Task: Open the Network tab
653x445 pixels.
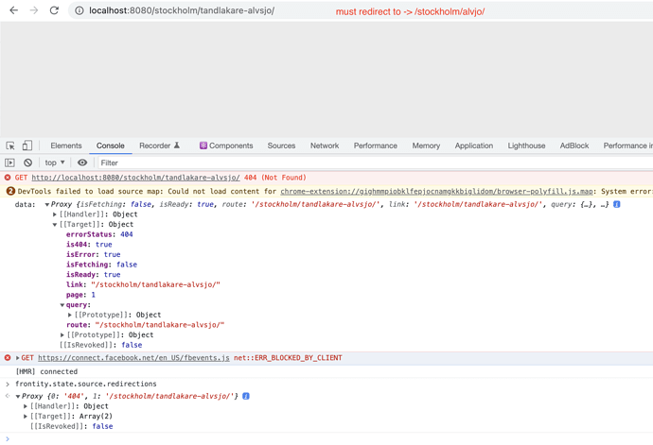Action: pos(325,145)
